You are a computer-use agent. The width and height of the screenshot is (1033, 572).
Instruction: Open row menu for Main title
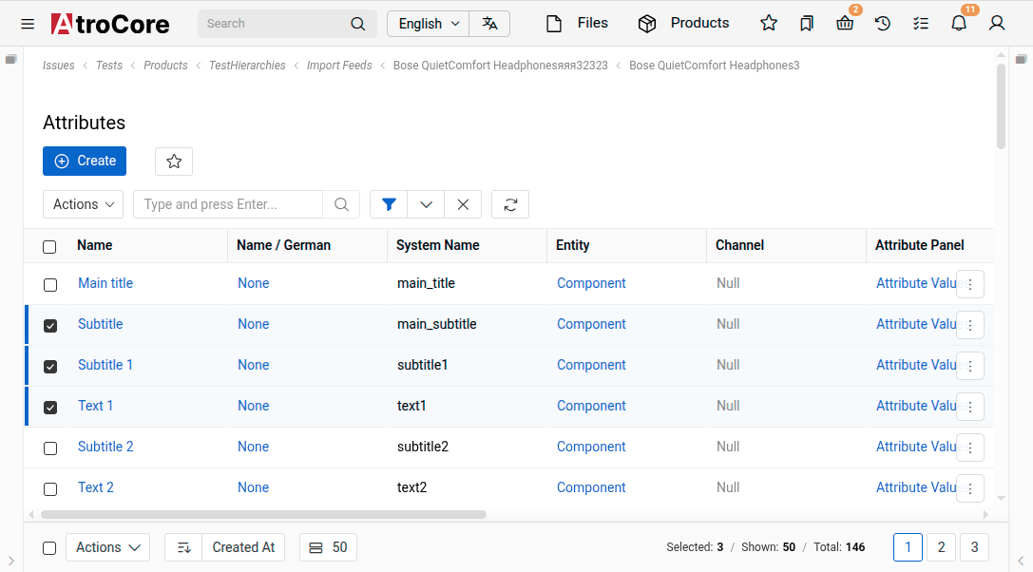(x=969, y=284)
